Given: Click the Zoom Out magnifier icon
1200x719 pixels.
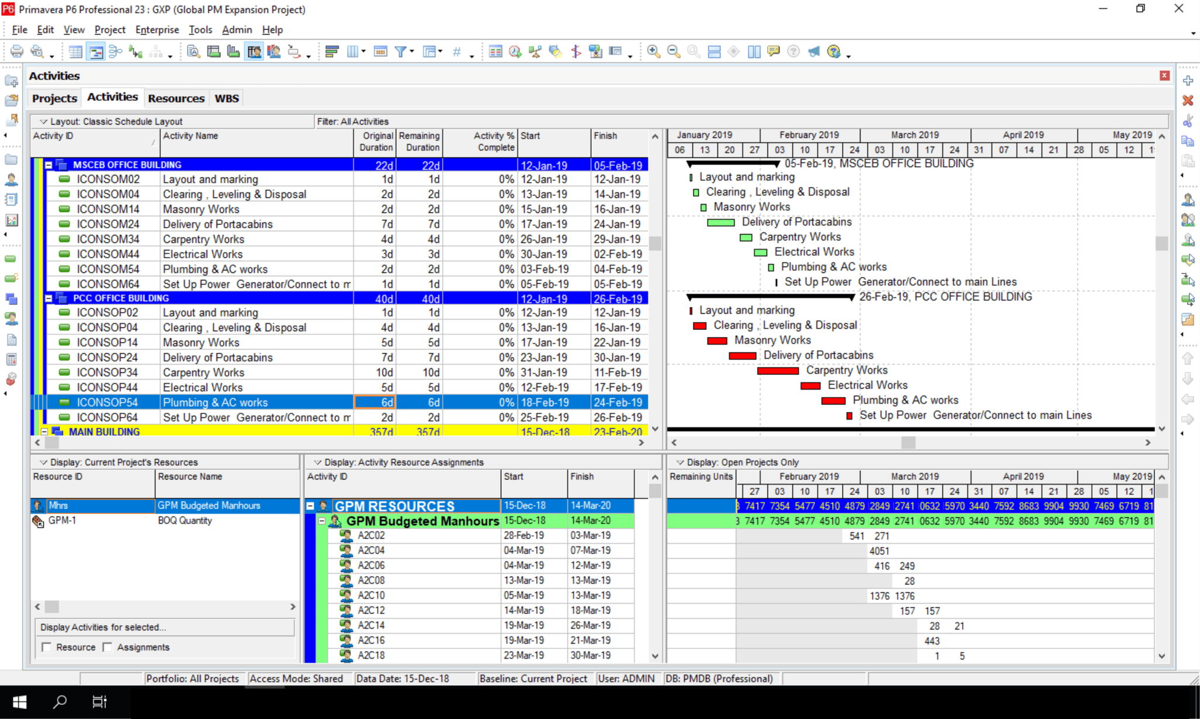Looking at the screenshot, I should [672, 52].
